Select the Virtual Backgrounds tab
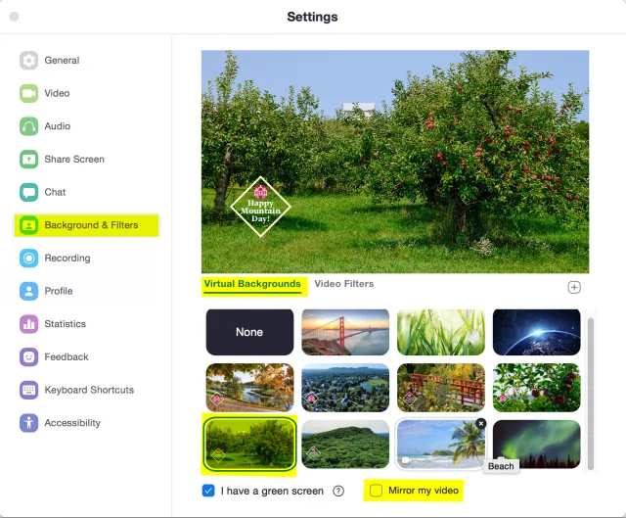The width and height of the screenshot is (626, 518). [252, 284]
